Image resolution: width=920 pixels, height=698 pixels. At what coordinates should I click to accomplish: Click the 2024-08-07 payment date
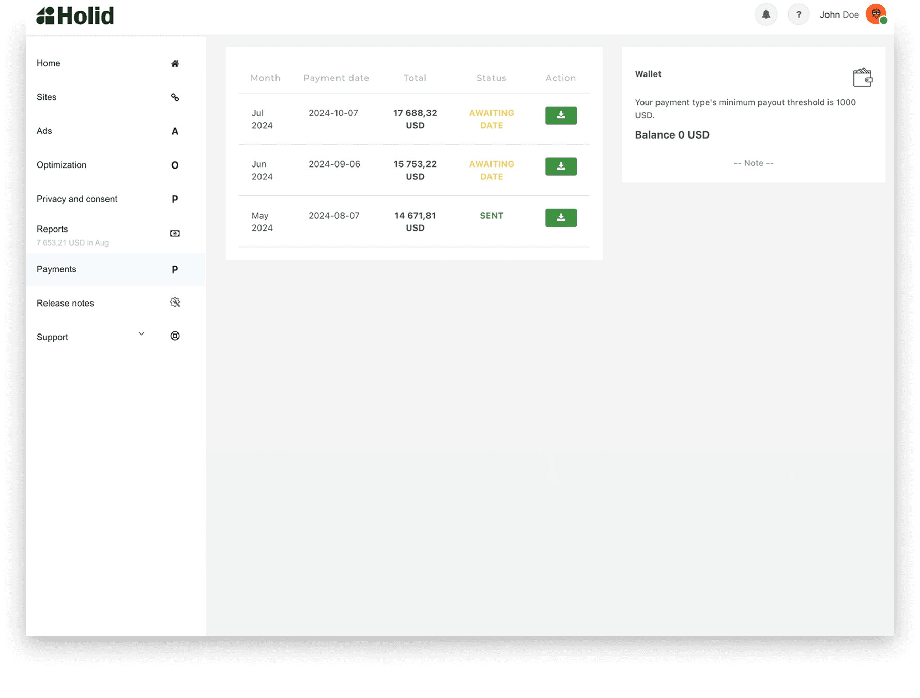click(x=334, y=215)
